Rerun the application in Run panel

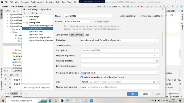point(5,75)
